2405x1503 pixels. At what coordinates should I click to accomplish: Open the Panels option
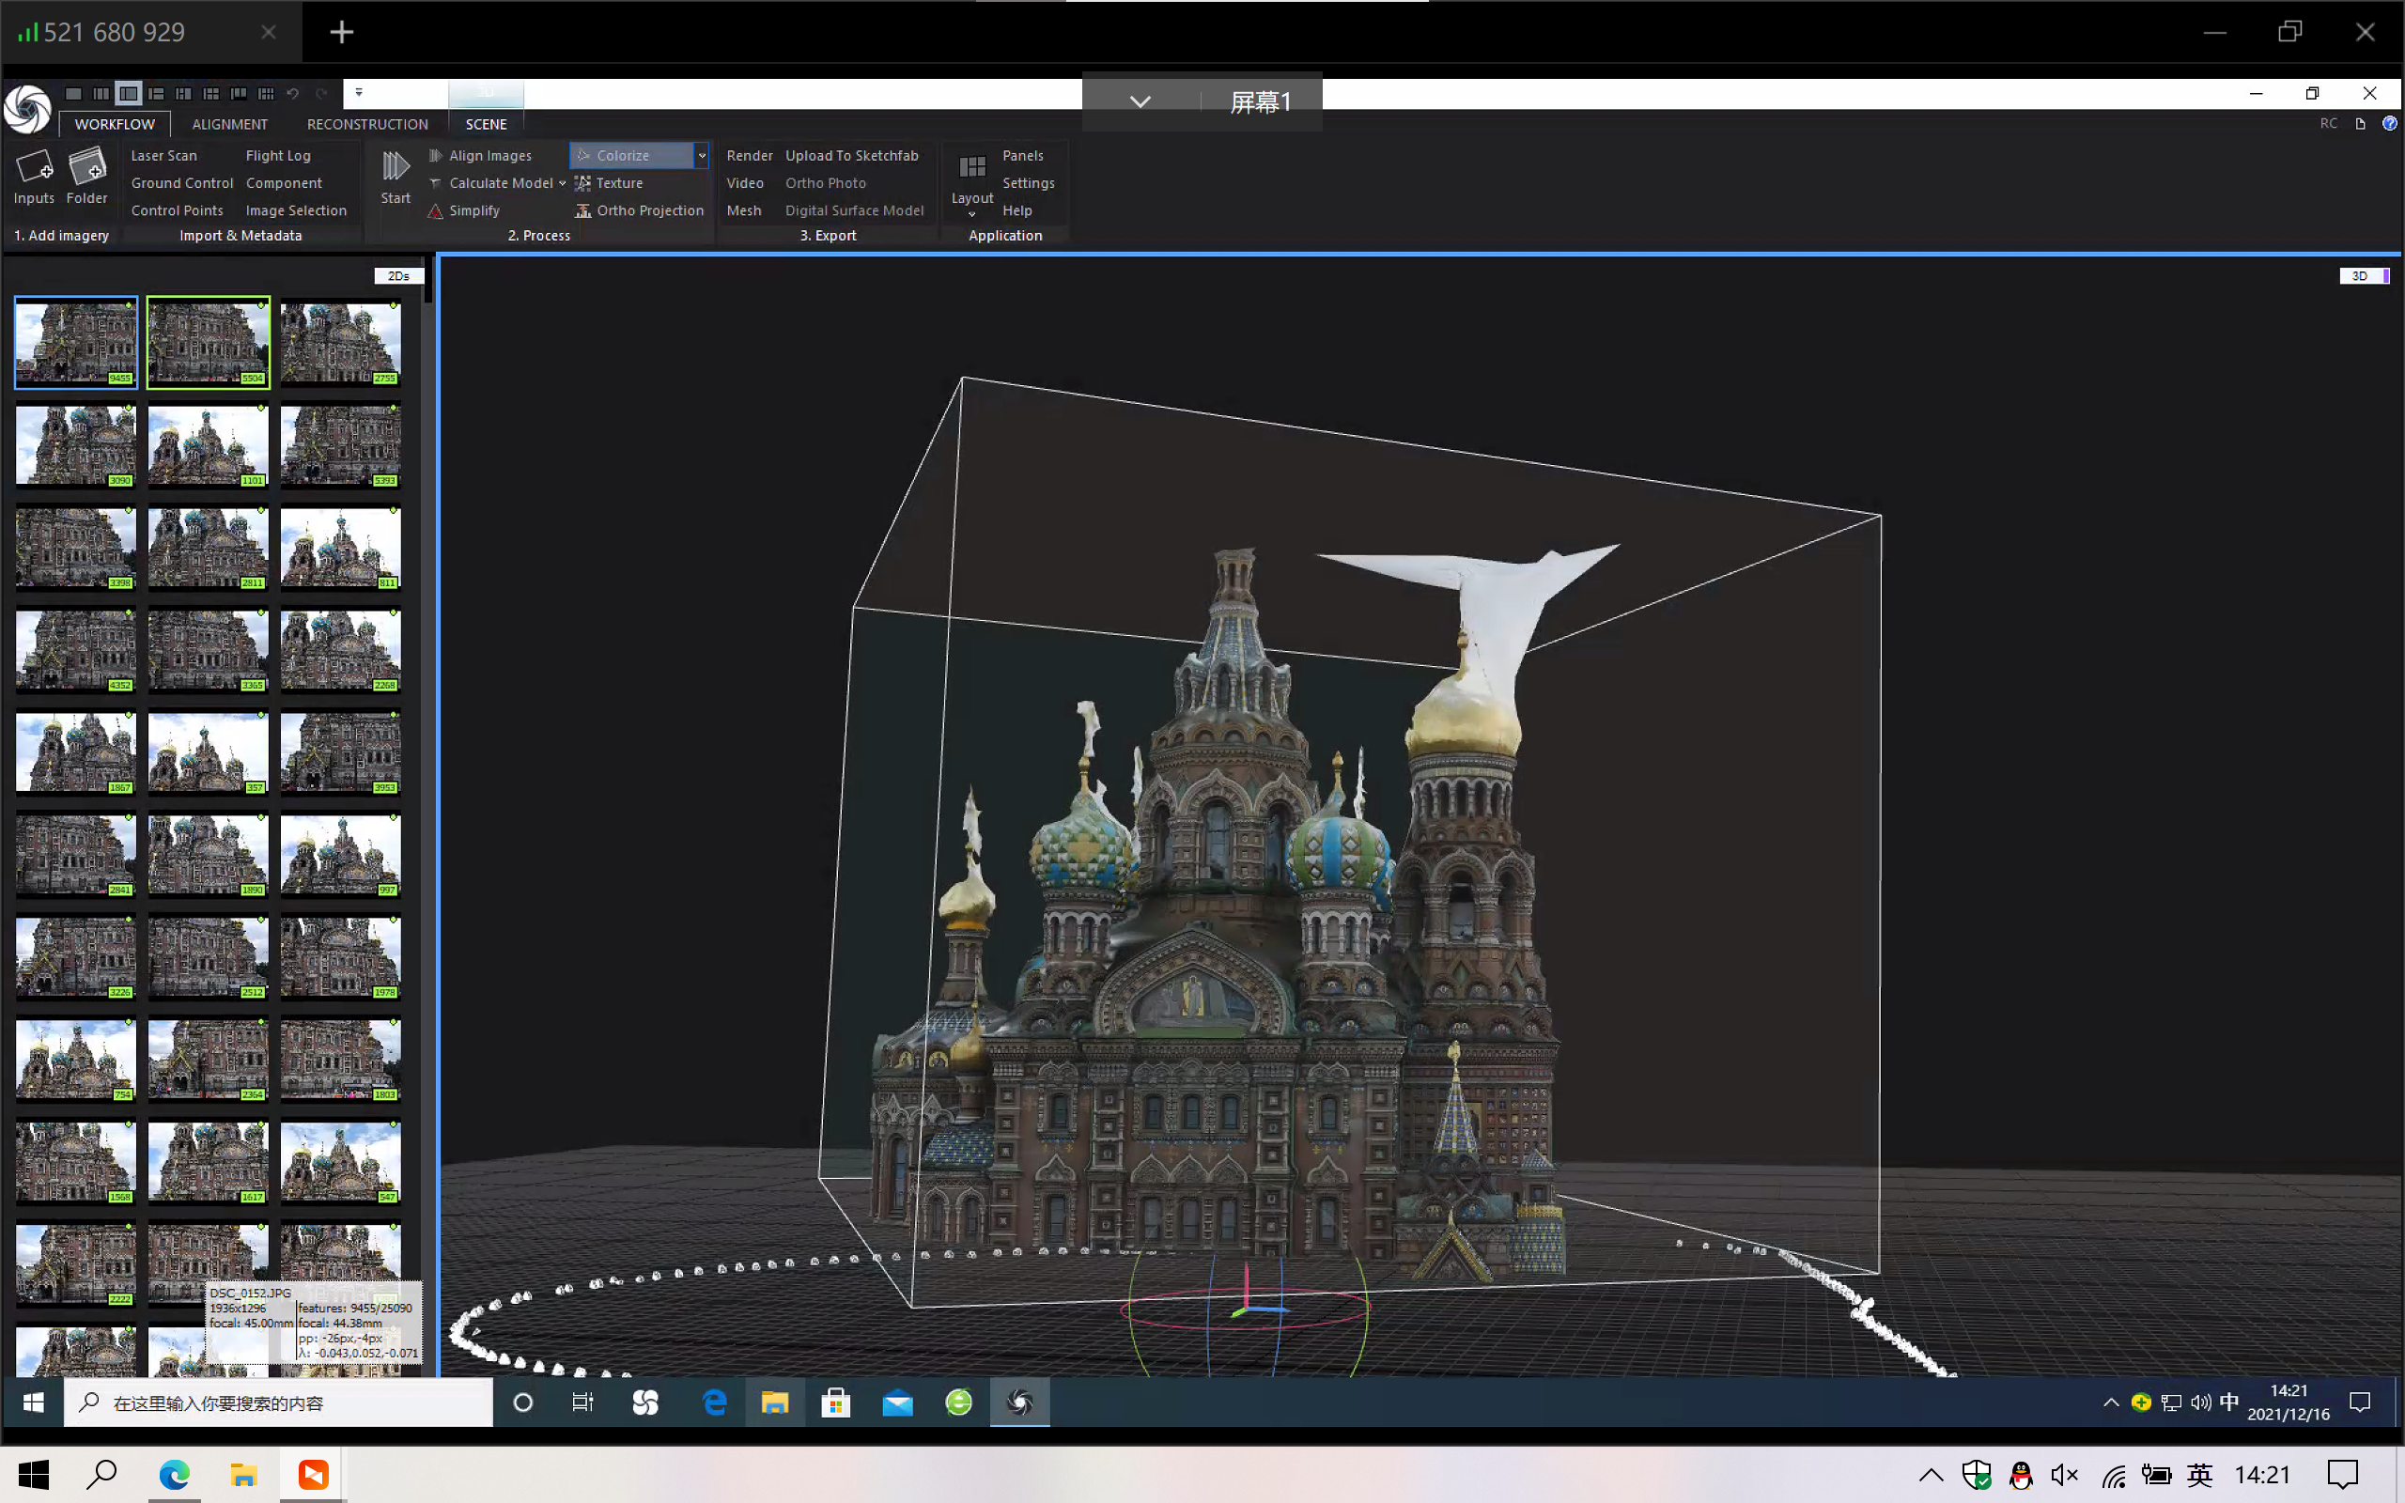(x=1023, y=155)
